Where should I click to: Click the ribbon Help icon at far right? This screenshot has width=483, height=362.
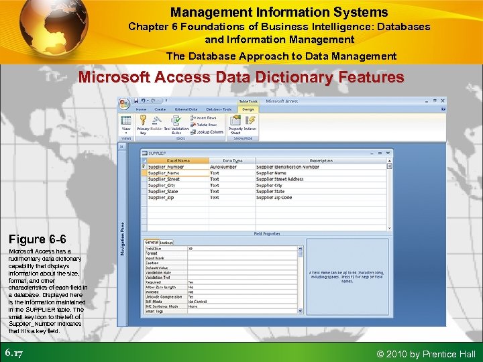click(x=443, y=109)
